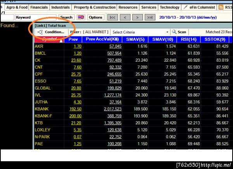Image resolution: width=233 pixels, height=169 pixels.
Task: Go to next page arrow
Action: [x=137, y=17]
